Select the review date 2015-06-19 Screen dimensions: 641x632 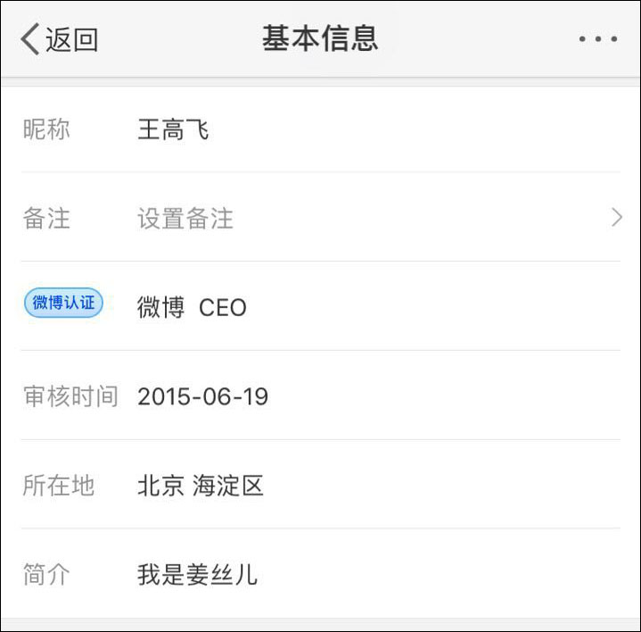(202, 396)
